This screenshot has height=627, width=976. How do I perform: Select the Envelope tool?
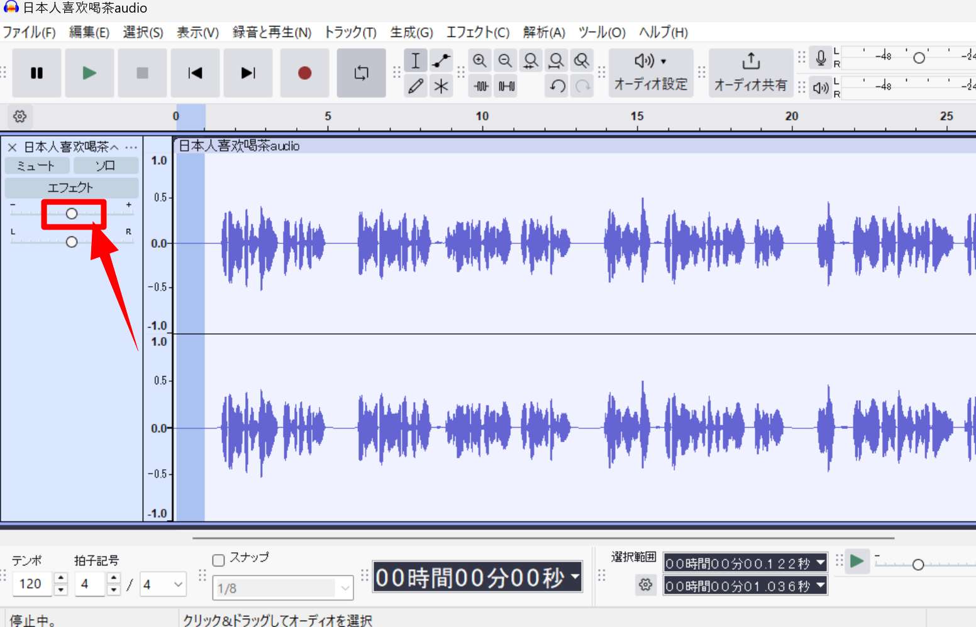tap(441, 60)
